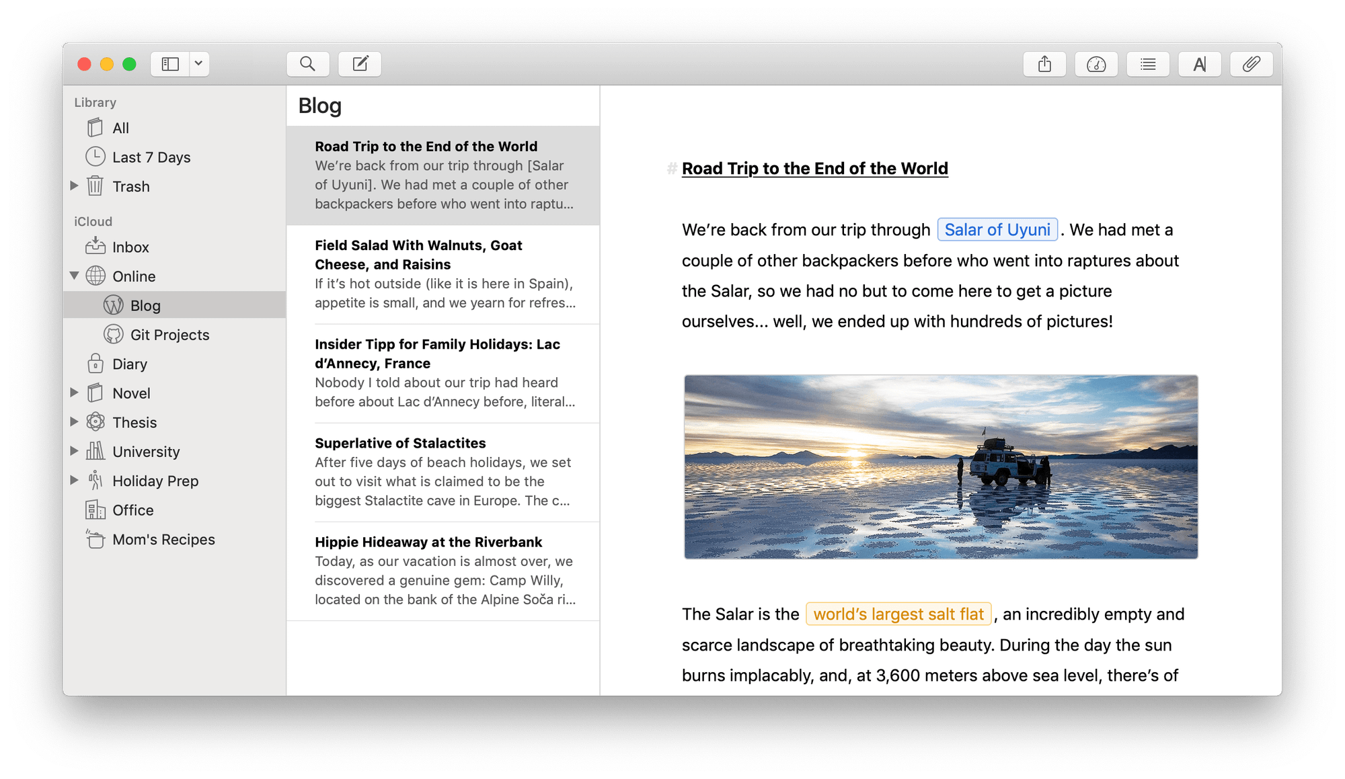The height and width of the screenshot is (779, 1345).
Task: Click the world's largest salt flat annotation
Action: [898, 614]
